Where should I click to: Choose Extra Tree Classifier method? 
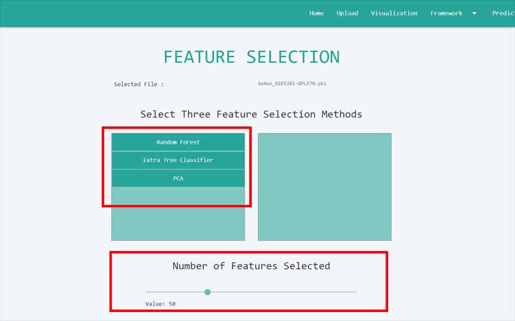click(178, 160)
